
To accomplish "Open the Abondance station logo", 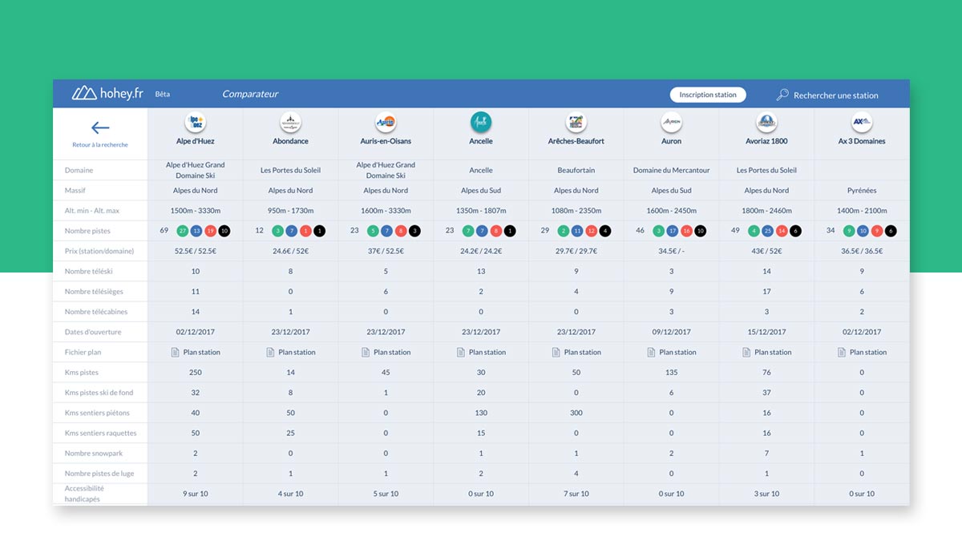I will [x=290, y=123].
